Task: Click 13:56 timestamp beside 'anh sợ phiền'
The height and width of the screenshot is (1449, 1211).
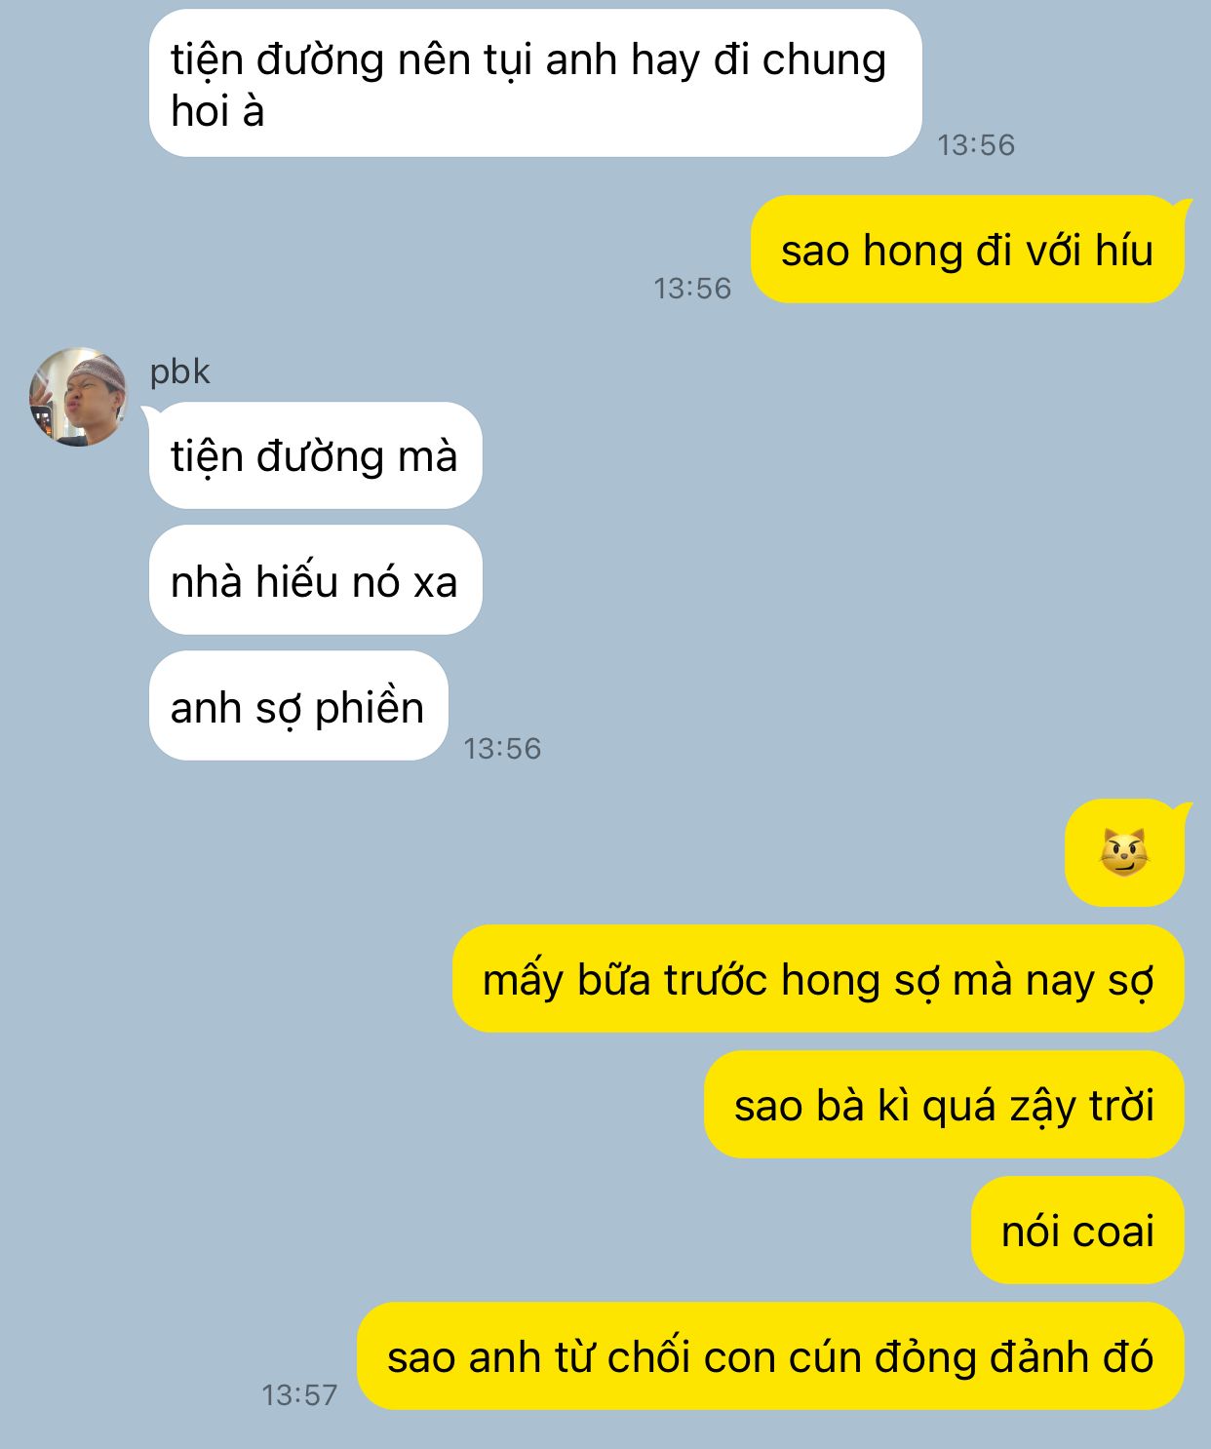Action: 502,749
